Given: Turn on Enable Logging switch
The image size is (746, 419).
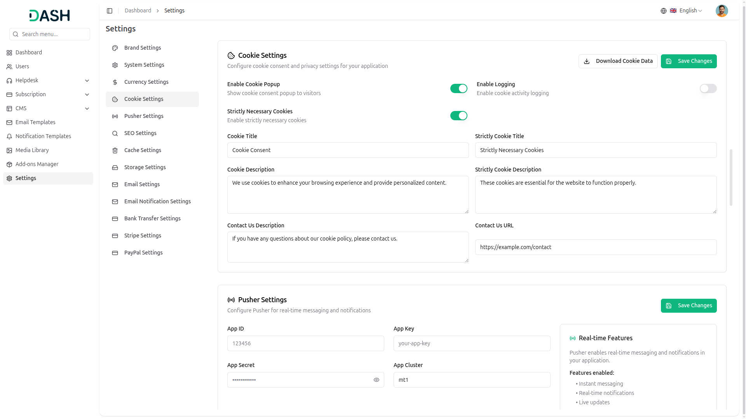Looking at the screenshot, I should click(x=708, y=88).
